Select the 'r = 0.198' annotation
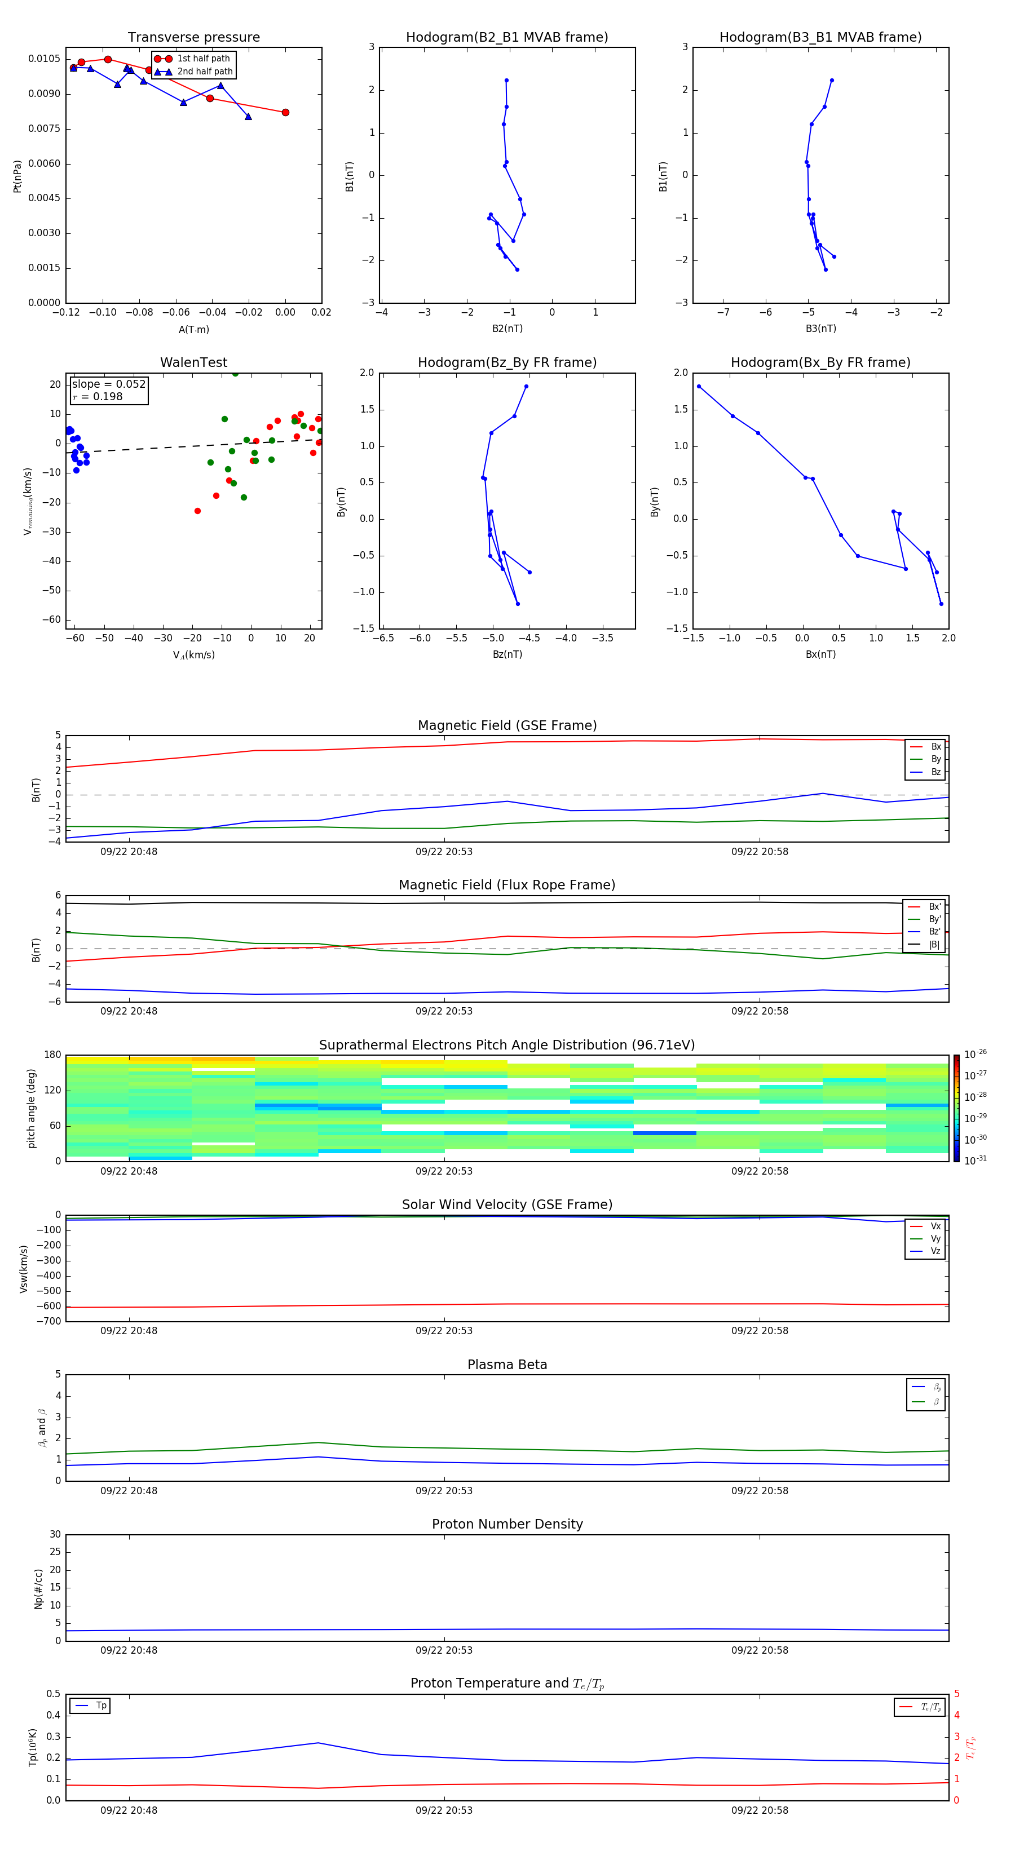Screen dimensions: 1015x1860 tap(98, 396)
